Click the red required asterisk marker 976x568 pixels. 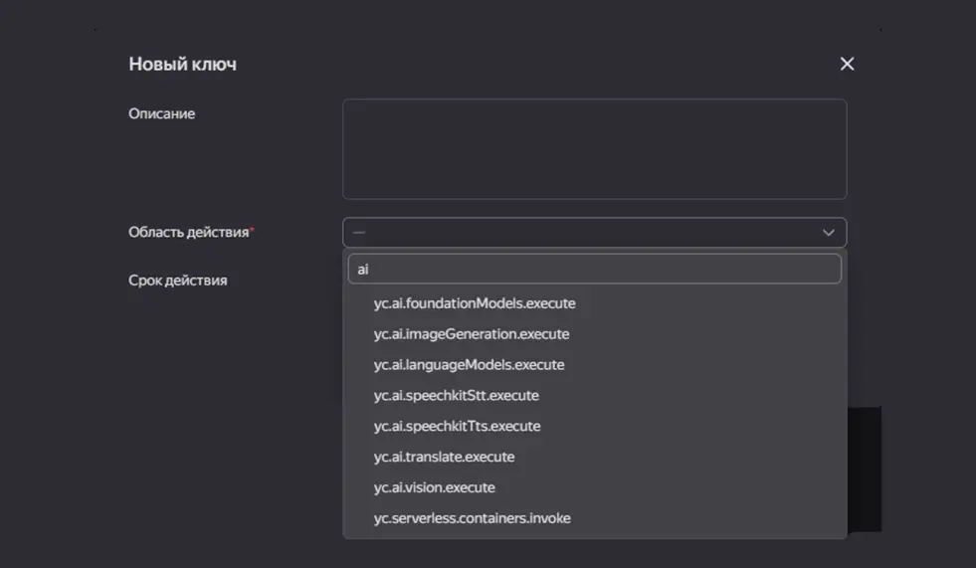[252, 231]
